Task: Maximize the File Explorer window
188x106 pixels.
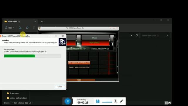Action: [161, 20]
